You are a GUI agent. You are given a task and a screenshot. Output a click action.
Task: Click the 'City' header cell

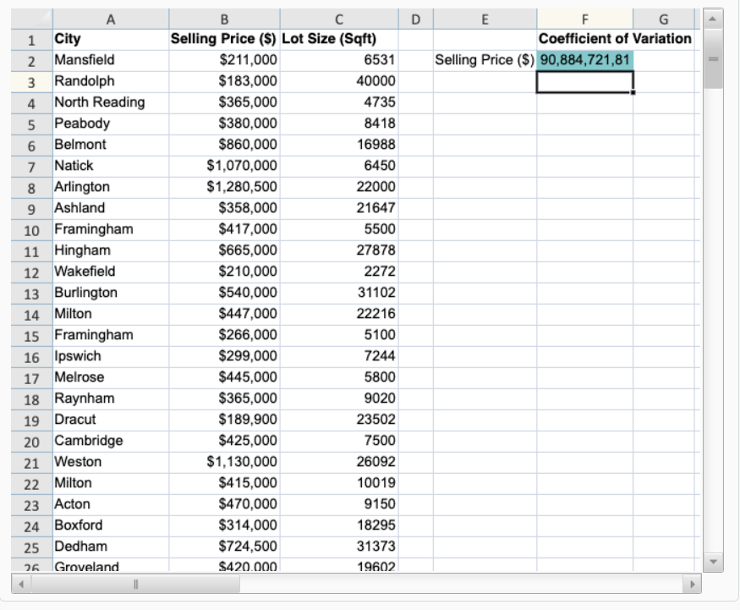(x=111, y=40)
